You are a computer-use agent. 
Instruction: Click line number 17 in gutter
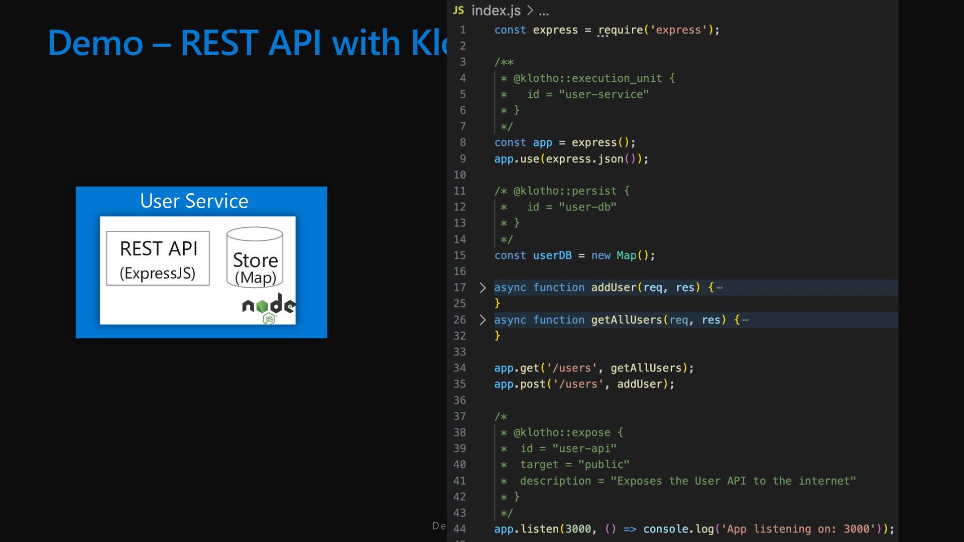pos(459,288)
